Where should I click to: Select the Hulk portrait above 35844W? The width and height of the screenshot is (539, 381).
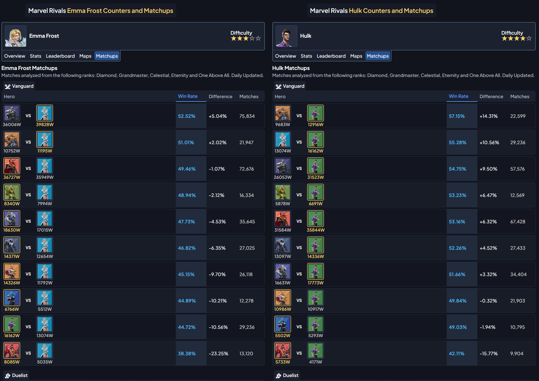click(316, 218)
